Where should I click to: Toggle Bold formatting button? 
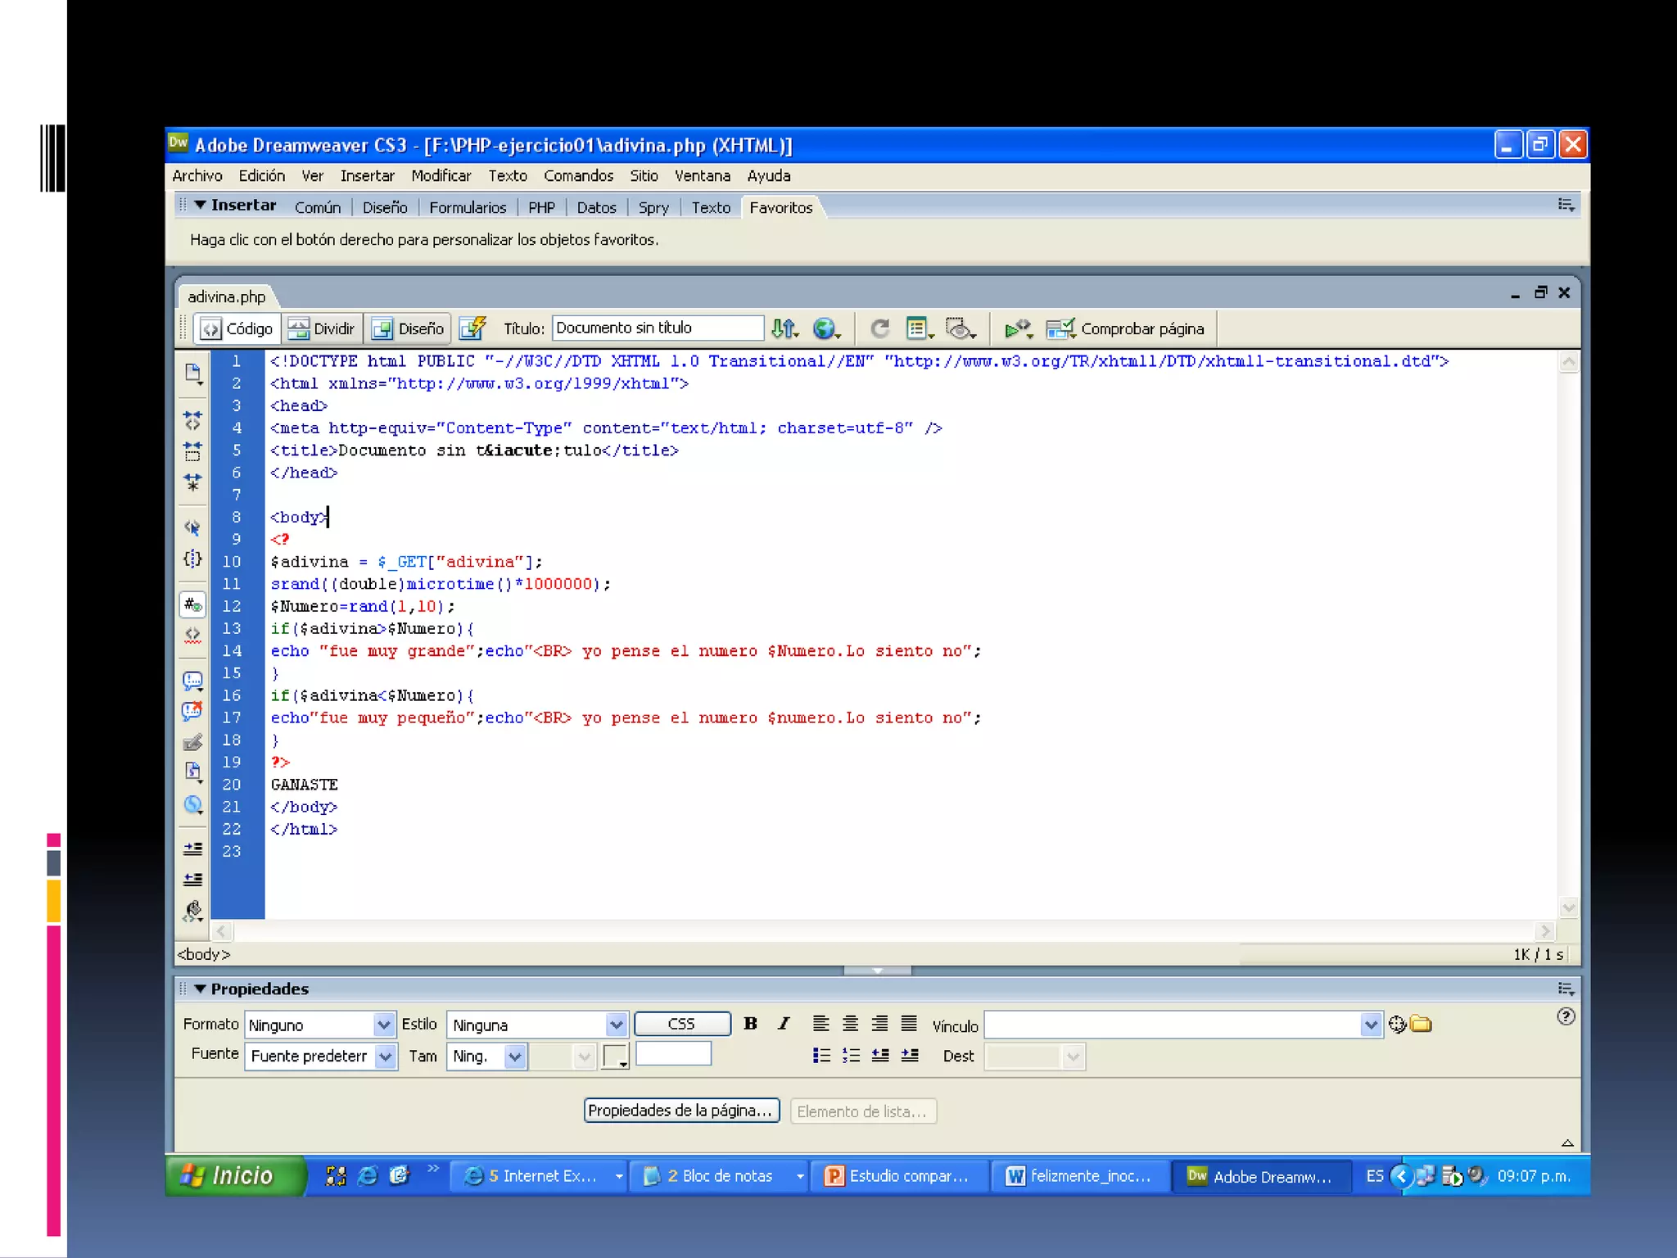pos(750,1023)
